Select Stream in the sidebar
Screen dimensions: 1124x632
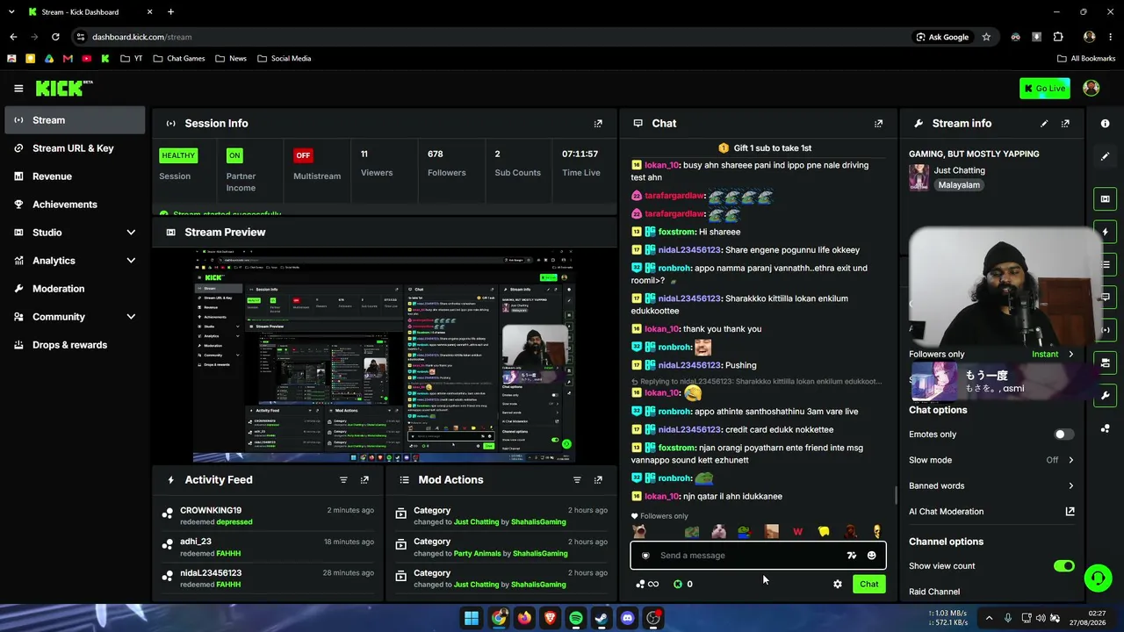coord(75,120)
